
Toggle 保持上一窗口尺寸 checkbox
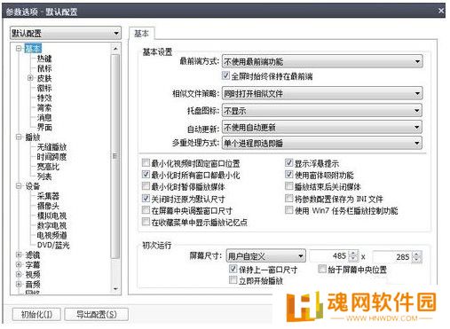click(x=233, y=269)
